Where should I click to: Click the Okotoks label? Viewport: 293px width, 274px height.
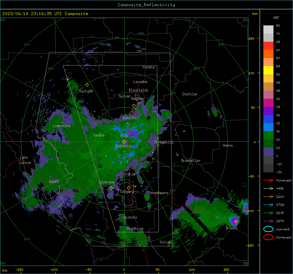coord(130,217)
